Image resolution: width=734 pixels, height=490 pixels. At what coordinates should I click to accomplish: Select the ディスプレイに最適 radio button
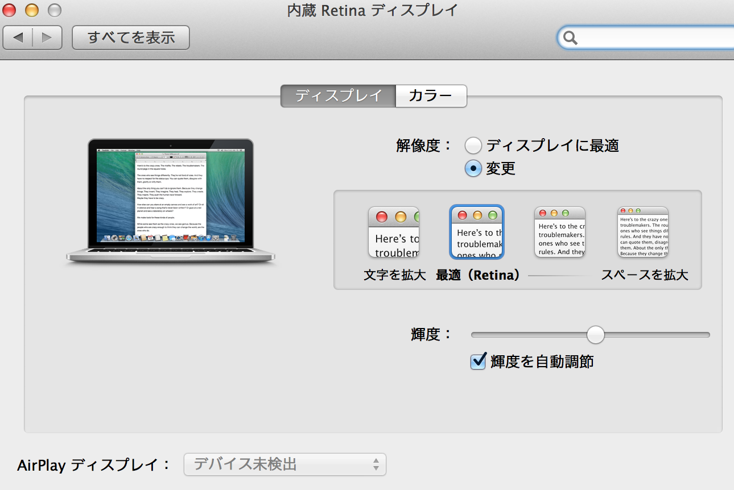pos(473,146)
